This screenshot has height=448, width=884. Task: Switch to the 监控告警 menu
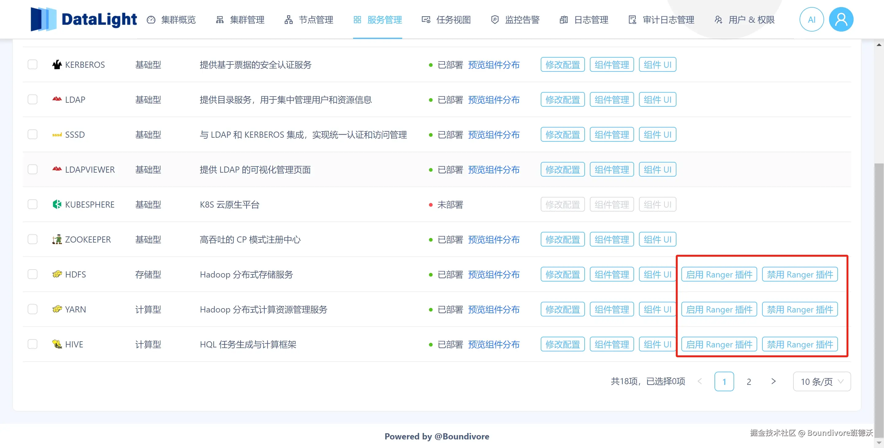click(x=515, y=20)
